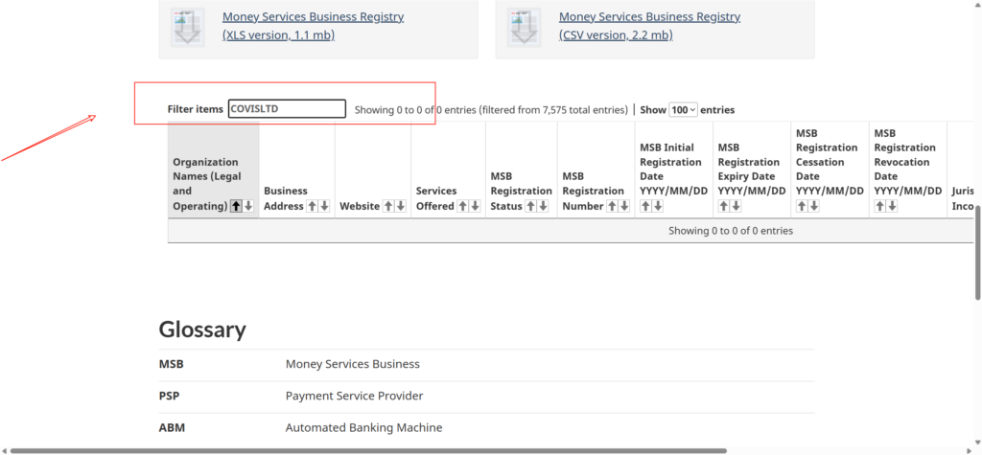
Task: Click the CSV download file icon
Action: [x=524, y=27]
